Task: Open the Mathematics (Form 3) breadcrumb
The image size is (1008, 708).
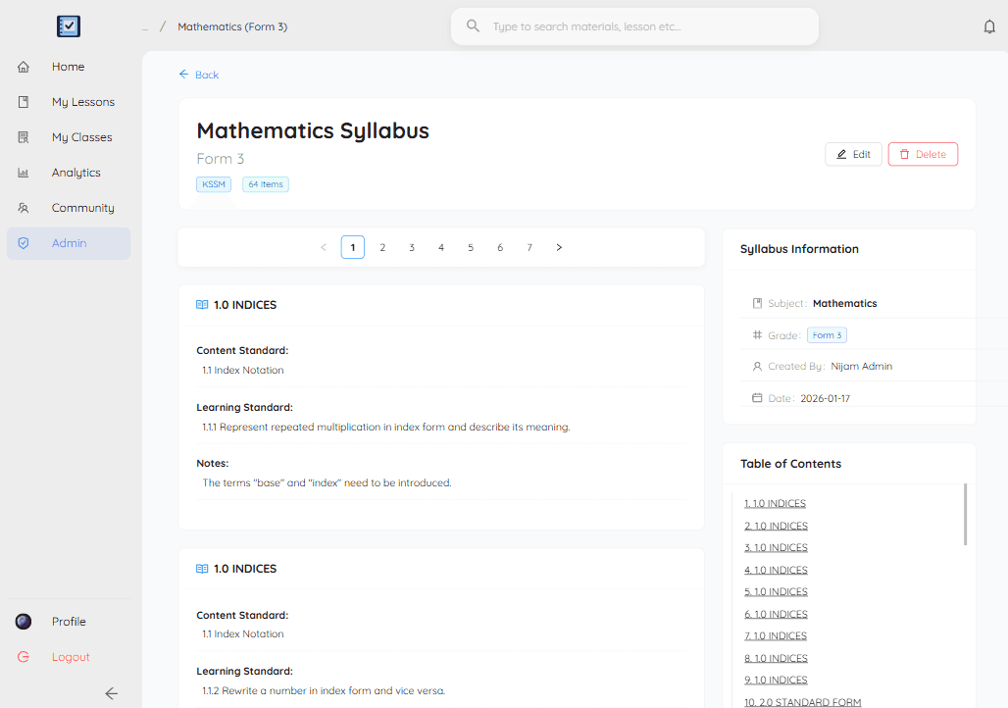Action: tap(232, 26)
